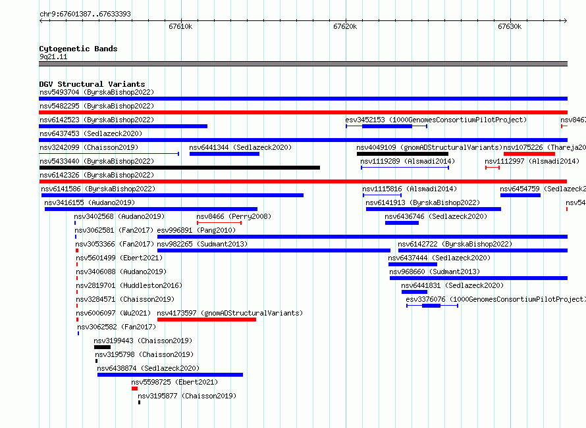This screenshot has height=428, width=586.
Task: Click the chr9:67601387..67633393 coordinate label
Action: coord(85,14)
